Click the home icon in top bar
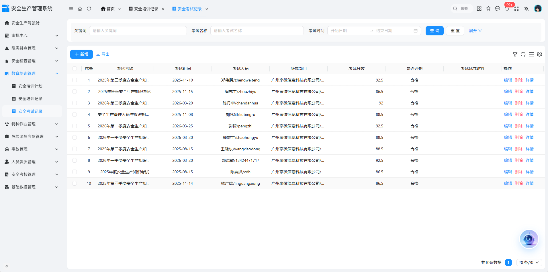 [x=80, y=9]
